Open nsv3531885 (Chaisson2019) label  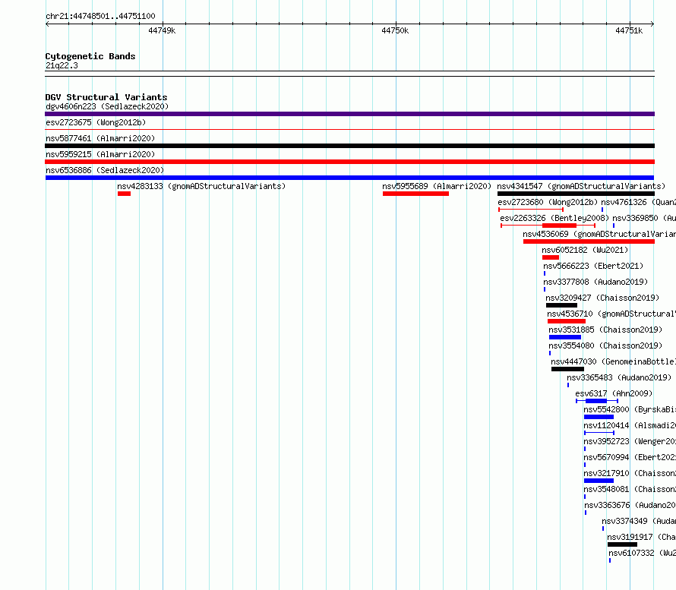click(605, 330)
